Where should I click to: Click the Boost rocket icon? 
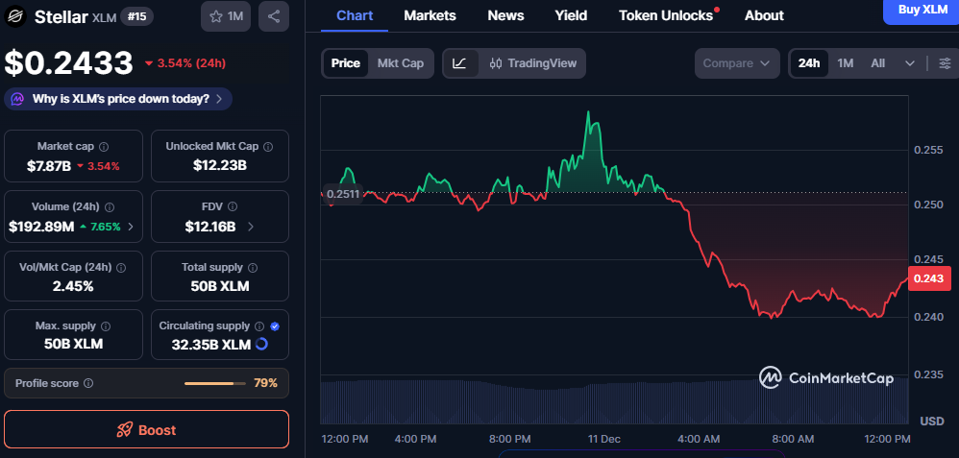[x=125, y=430]
